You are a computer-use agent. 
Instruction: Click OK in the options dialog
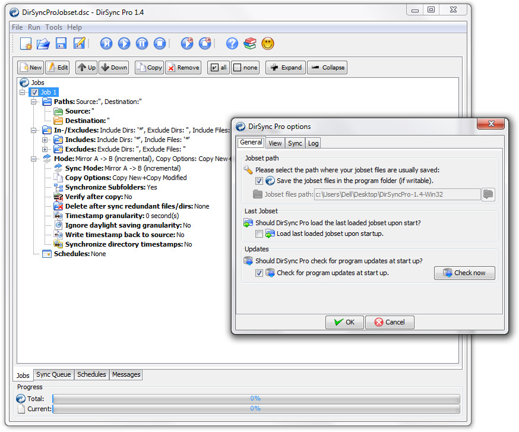344,322
